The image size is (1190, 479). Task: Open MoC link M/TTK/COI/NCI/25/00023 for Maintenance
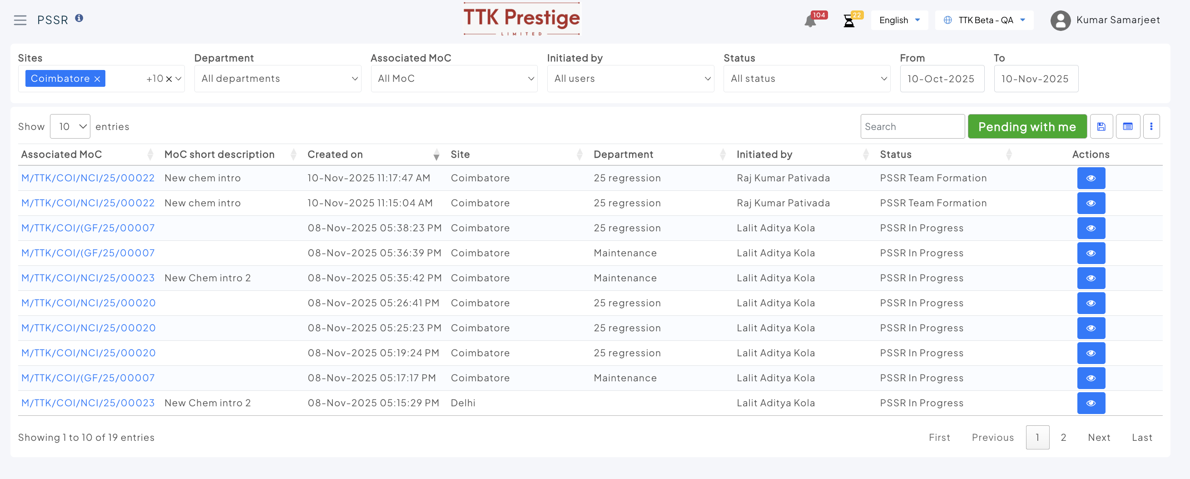[x=88, y=278]
